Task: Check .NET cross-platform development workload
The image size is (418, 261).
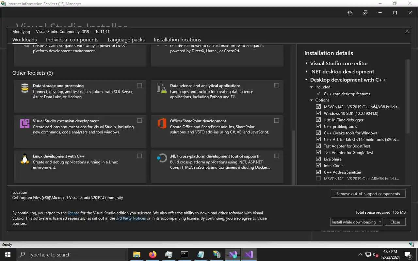Action: click(x=277, y=156)
